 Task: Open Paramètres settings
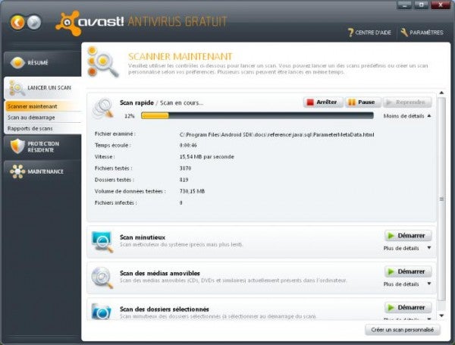point(421,33)
